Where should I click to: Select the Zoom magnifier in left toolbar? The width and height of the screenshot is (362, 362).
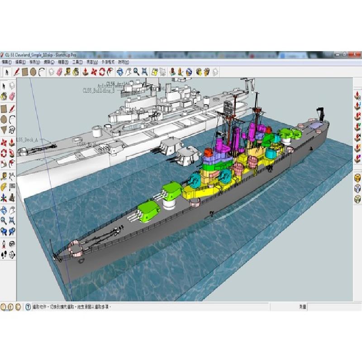pos(4,220)
